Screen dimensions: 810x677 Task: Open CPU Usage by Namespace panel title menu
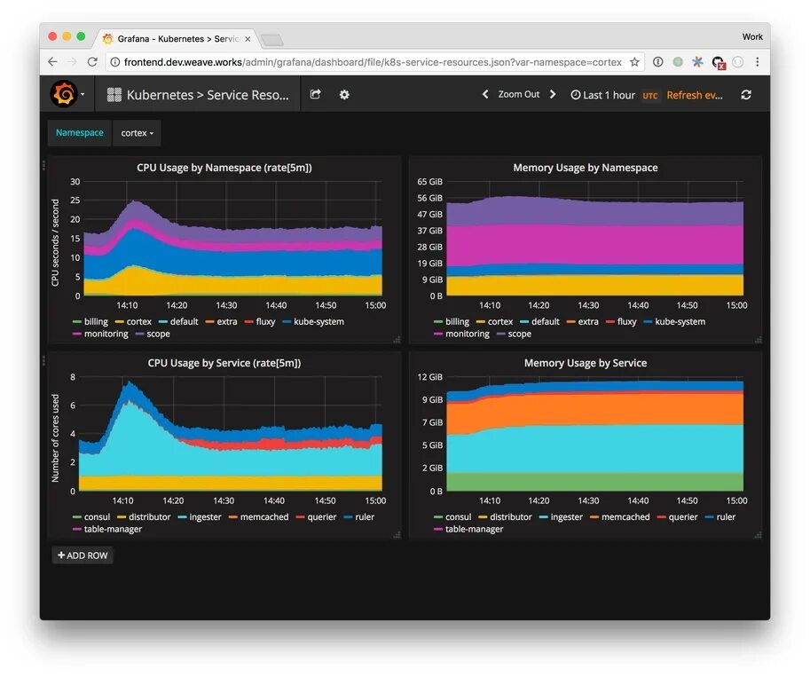point(224,168)
